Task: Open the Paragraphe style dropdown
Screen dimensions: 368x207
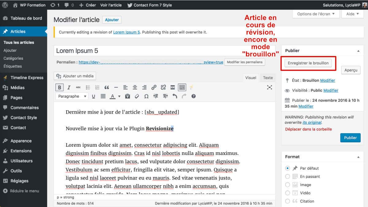Action: click(71, 96)
